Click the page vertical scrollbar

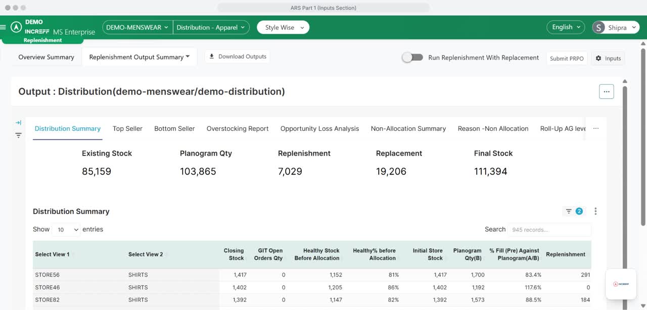tap(643, 136)
